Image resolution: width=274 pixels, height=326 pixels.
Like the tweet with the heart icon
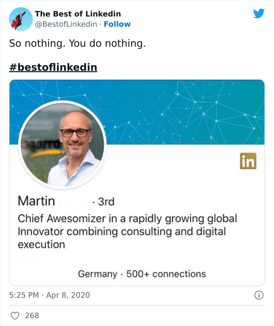click(14, 315)
